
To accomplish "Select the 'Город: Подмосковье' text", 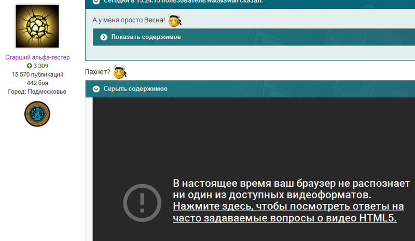I will click(37, 92).
